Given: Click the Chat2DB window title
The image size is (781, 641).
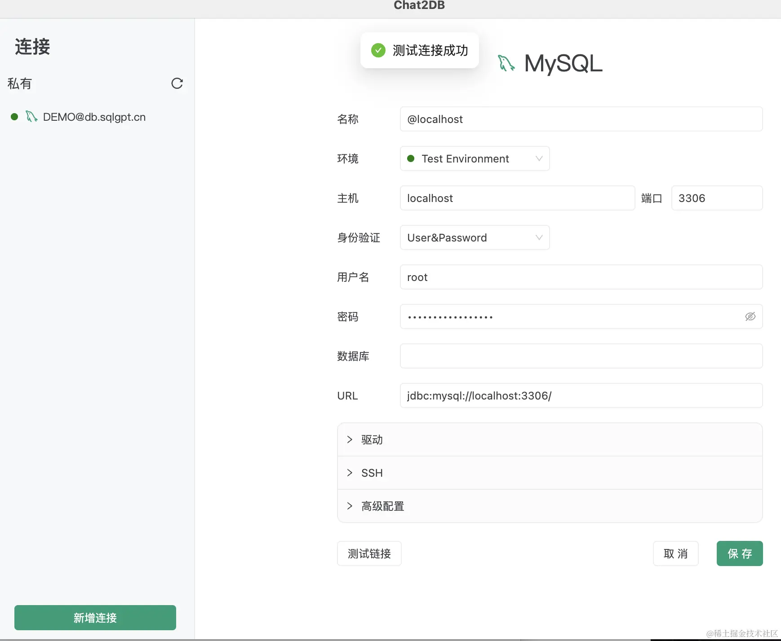Looking at the screenshot, I should tap(419, 5).
